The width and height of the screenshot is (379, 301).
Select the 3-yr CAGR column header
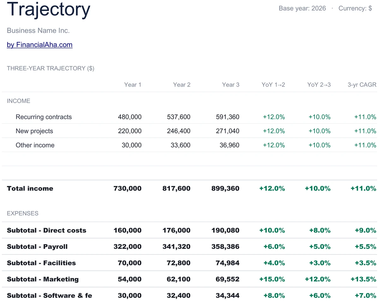pyautogui.click(x=362, y=85)
